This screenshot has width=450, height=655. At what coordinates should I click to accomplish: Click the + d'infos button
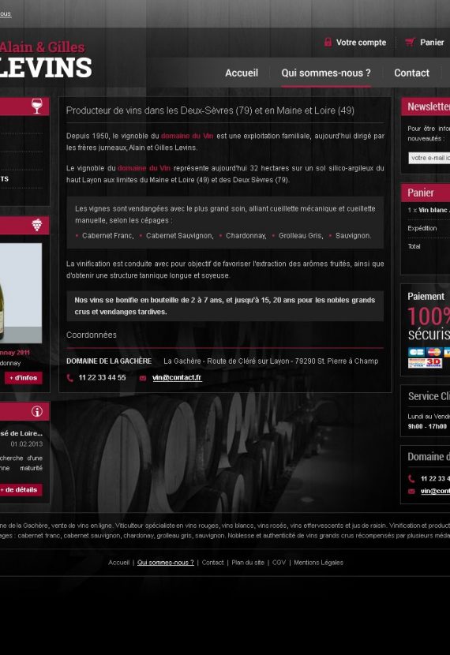(x=24, y=378)
